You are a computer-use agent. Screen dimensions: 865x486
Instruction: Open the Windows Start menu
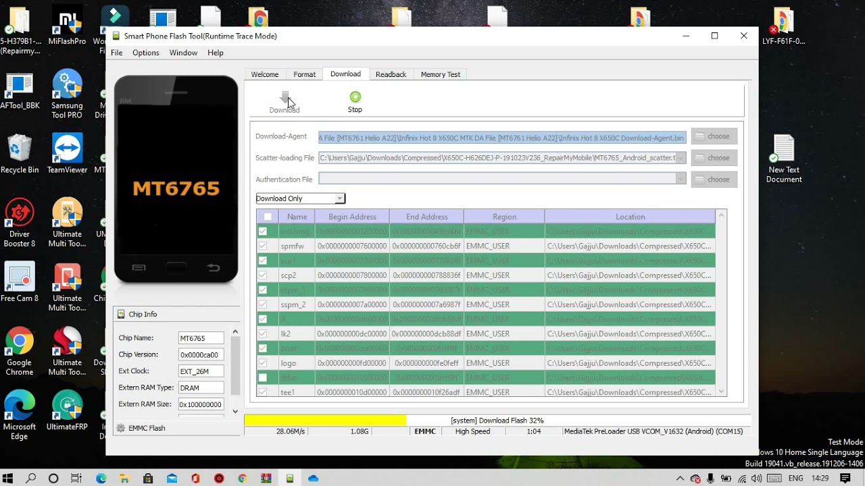point(9,478)
